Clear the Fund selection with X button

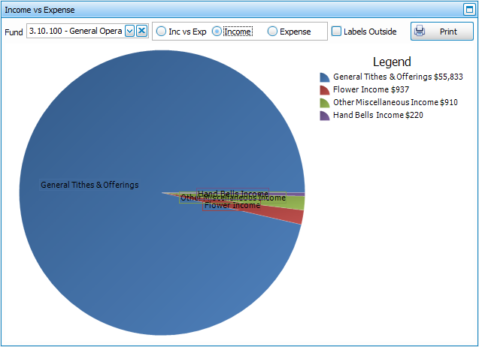click(141, 31)
